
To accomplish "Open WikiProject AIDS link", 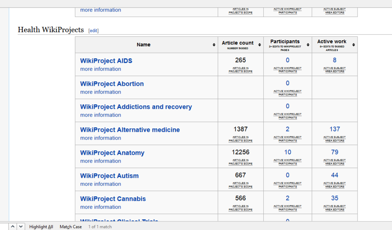I will [x=106, y=61].
